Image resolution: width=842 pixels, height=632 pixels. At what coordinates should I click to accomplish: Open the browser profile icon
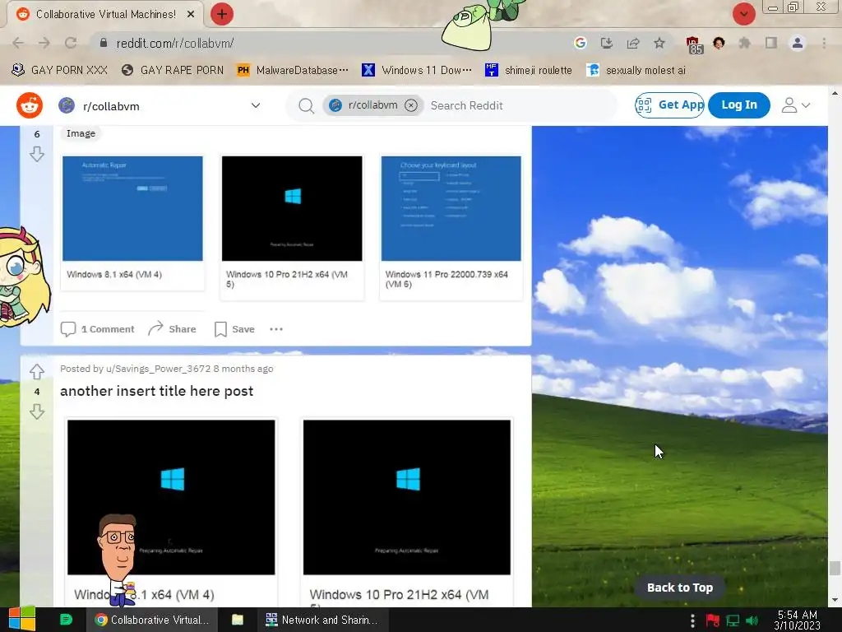pos(798,43)
